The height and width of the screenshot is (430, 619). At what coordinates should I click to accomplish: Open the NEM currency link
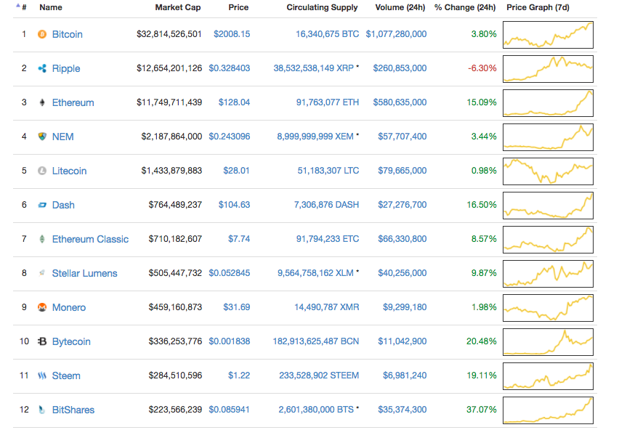coord(62,137)
